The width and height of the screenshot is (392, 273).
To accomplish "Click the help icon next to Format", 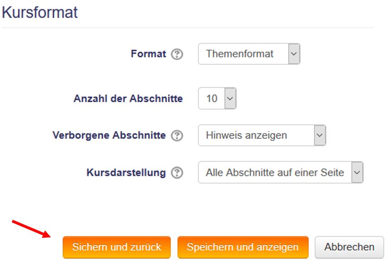I will click(x=177, y=54).
